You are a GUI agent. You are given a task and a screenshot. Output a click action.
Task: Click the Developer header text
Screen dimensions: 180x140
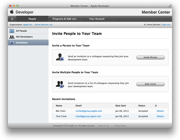click(25, 12)
